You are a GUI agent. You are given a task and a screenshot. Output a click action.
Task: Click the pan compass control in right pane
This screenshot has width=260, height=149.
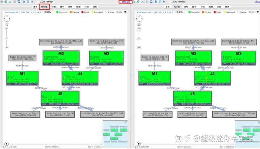coord(139,19)
